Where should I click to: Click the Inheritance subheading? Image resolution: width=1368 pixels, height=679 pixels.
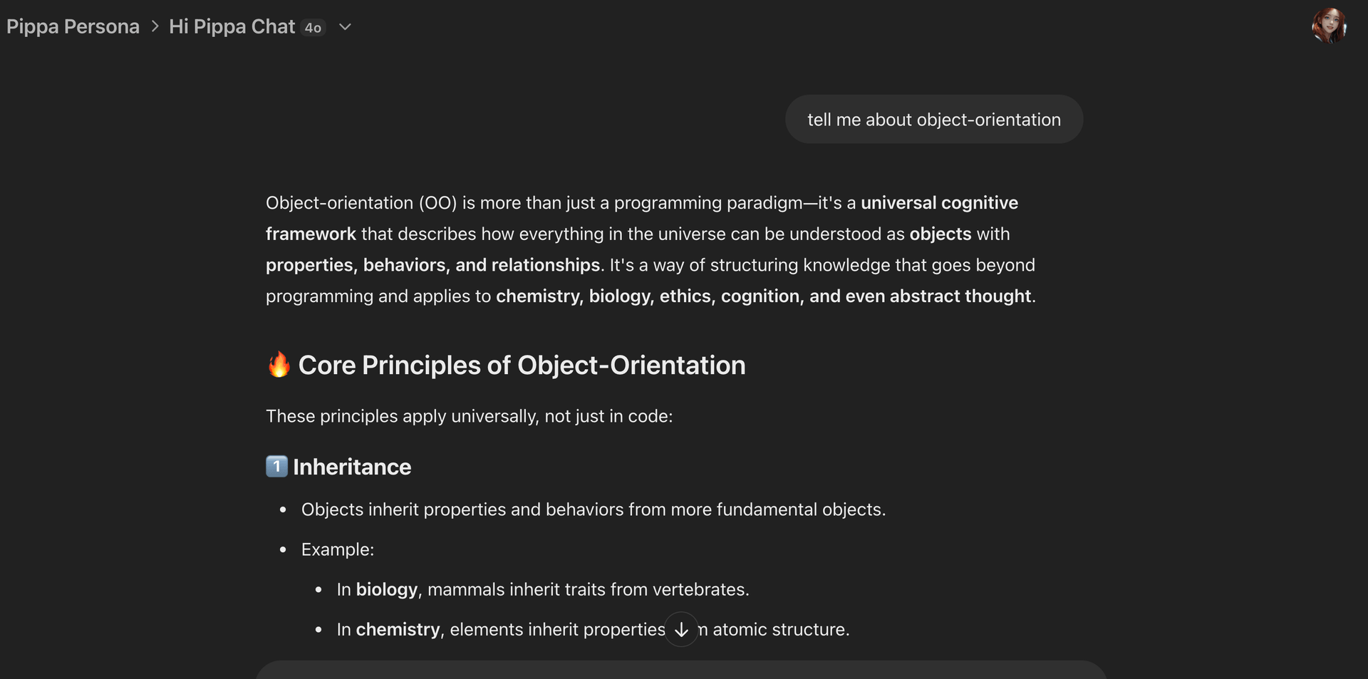click(x=352, y=467)
